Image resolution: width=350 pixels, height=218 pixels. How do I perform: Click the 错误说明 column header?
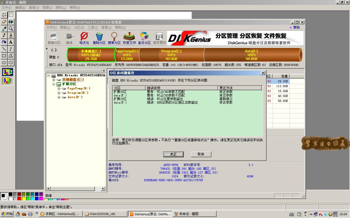point(182,88)
